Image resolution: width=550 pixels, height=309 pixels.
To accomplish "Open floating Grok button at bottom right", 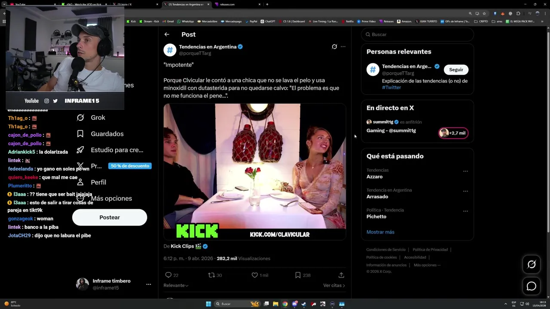I will coord(532,265).
